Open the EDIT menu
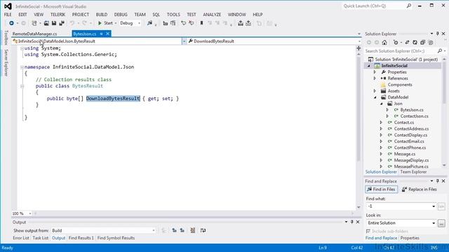The height and width of the screenshot is (252, 449). (22, 14)
